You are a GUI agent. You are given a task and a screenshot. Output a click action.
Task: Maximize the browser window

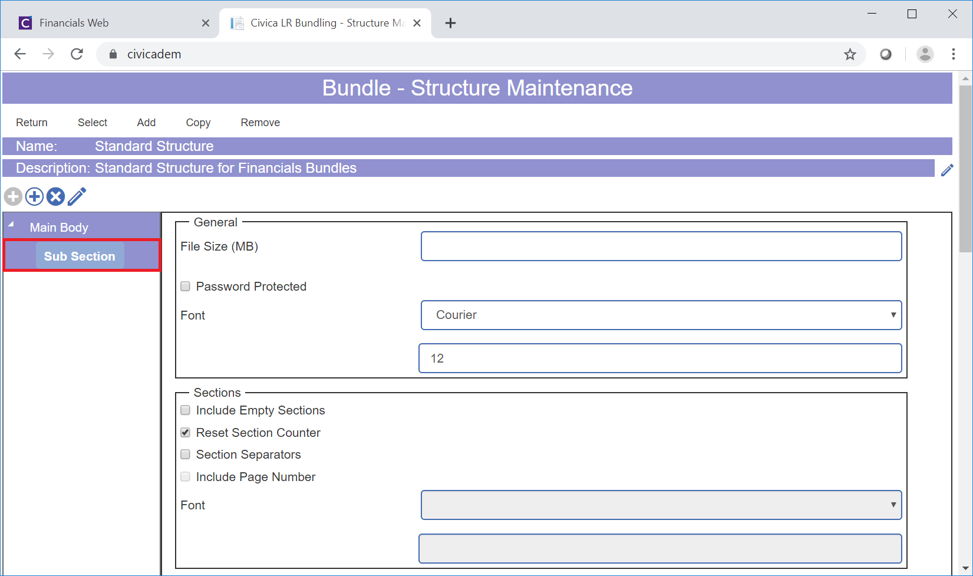click(912, 14)
